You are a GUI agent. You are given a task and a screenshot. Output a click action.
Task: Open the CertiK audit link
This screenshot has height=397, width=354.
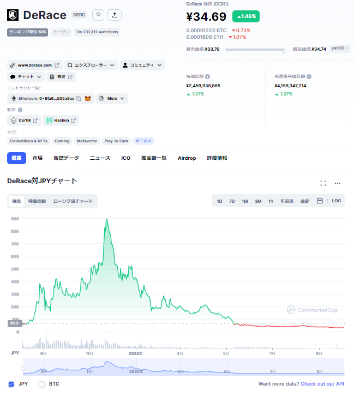24,121
